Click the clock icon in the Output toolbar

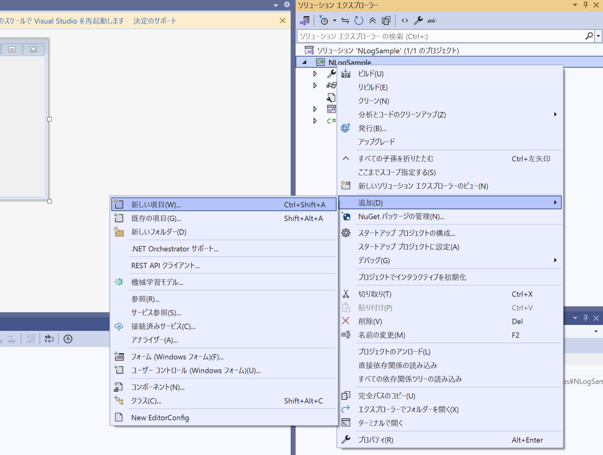(68, 339)
